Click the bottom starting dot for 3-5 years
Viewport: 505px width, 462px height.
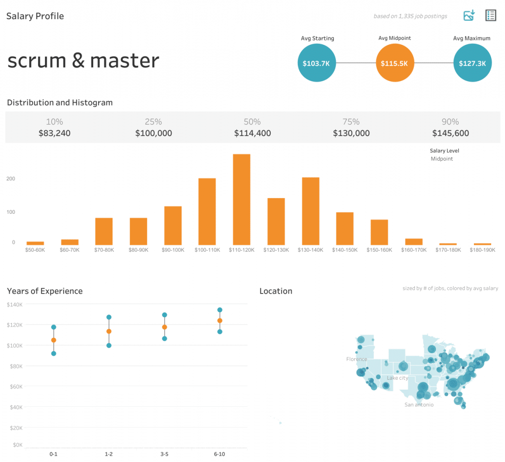click(x=165, y=338)
